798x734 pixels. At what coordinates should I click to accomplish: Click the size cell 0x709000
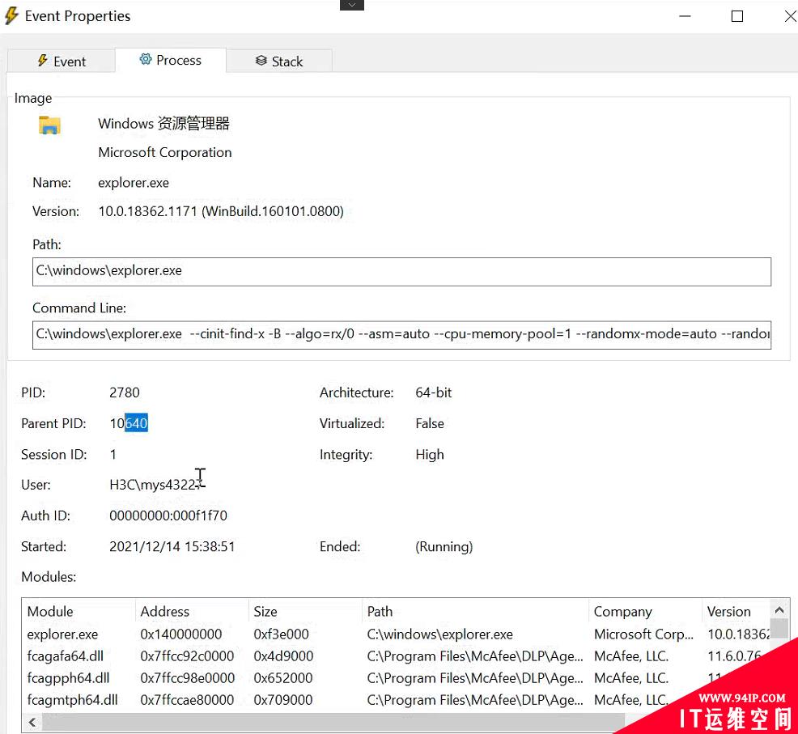283,700
